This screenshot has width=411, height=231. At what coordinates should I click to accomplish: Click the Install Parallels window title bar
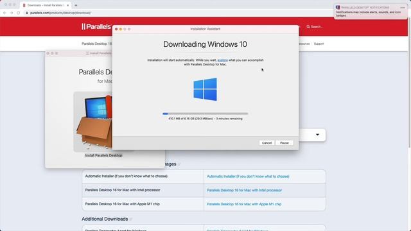78,53
